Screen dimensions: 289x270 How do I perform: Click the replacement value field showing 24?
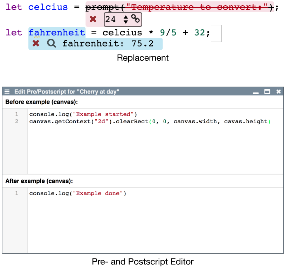[112, 20]
